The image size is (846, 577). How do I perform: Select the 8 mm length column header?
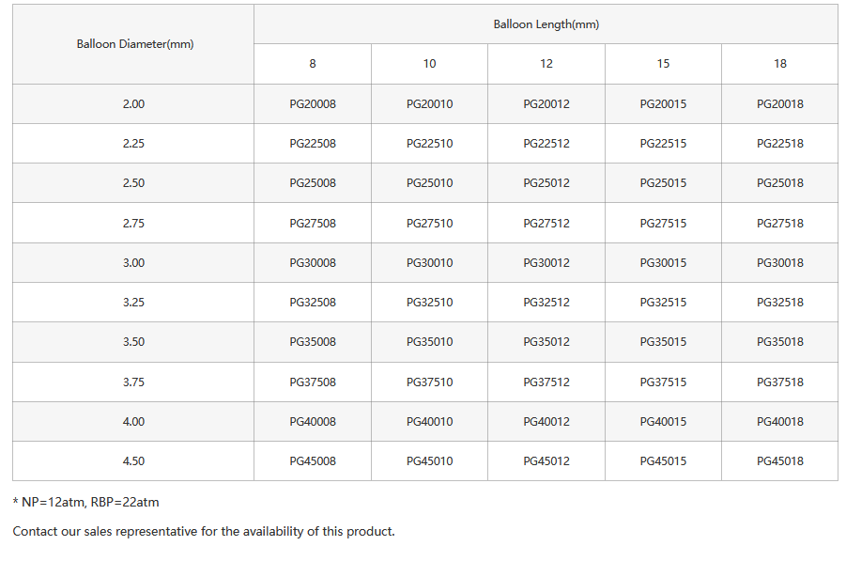click(313, 64)
